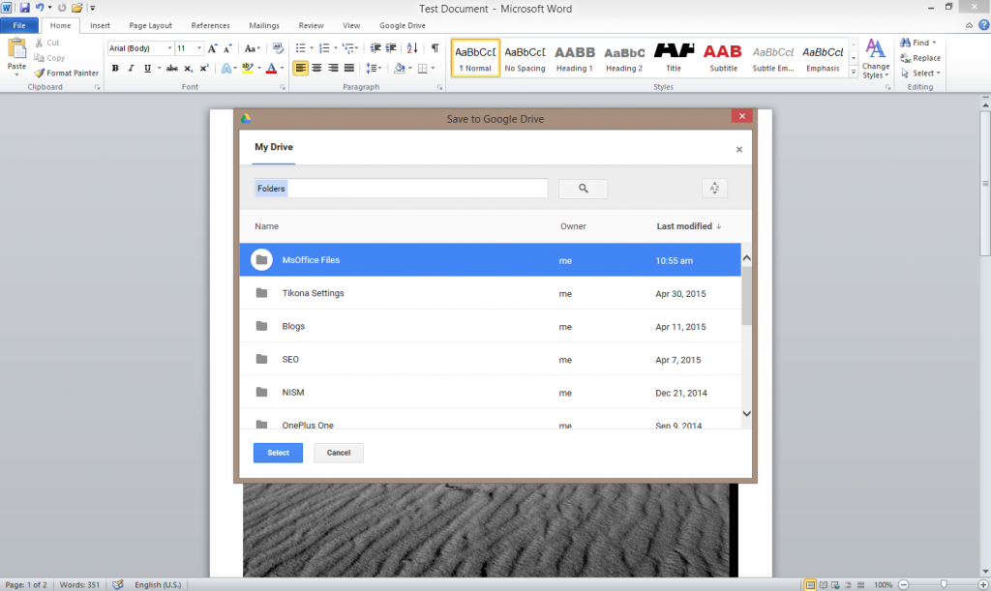
Task: Click the Grow Font icon
Action: coord(212,48)
